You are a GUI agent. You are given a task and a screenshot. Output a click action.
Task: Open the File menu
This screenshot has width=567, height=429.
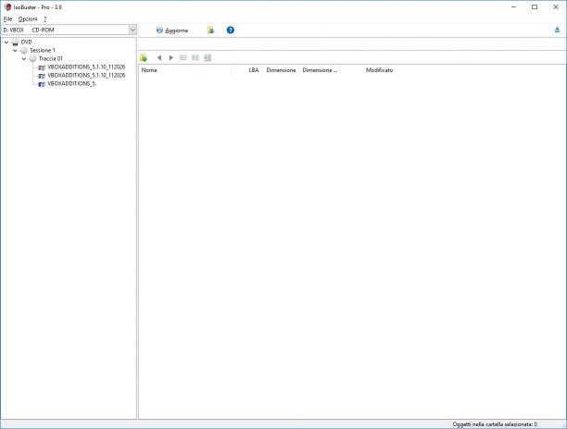7,18
